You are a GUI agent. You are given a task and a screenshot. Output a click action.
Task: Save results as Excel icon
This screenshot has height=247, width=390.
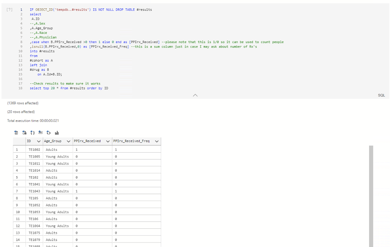24,133
